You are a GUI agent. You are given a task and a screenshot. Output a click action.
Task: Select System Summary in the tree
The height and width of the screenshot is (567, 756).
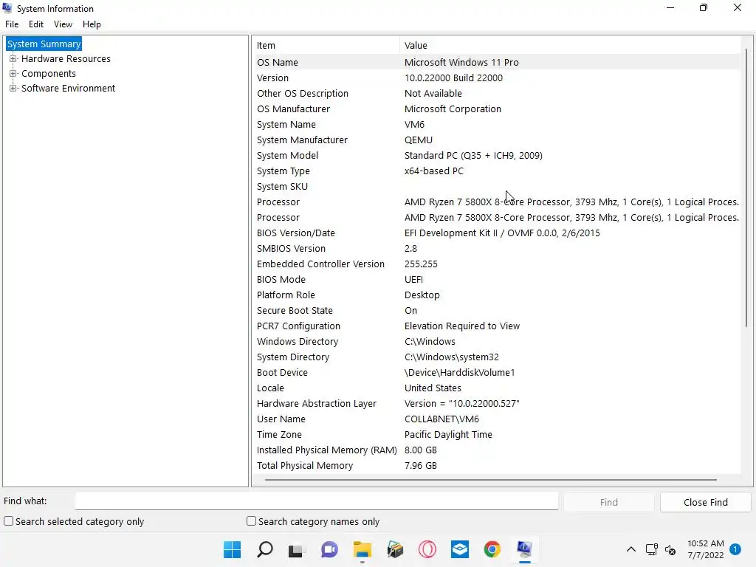pos(44,44)
